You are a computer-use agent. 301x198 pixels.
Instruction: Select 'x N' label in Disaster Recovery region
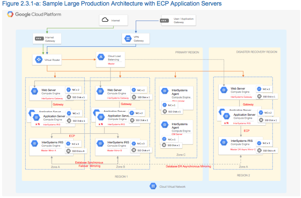[x=226, y=123]
